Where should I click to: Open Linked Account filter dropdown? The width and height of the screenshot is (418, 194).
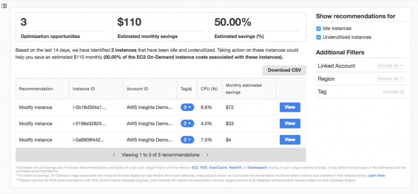coord(390,66)
